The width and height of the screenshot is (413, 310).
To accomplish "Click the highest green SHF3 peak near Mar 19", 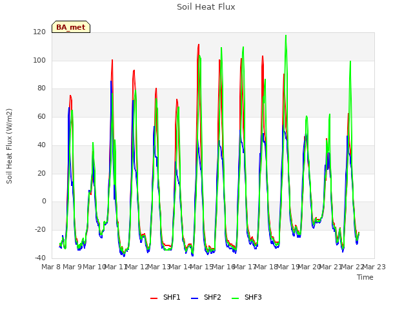I will pyautogui.click(x=286, y=36).
